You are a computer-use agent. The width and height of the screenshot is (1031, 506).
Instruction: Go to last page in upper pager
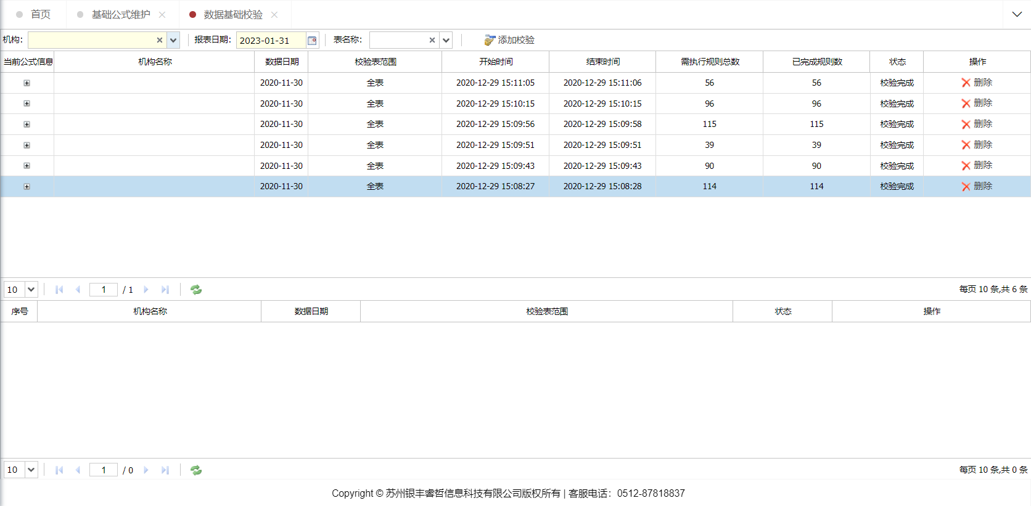tap(165, 290)
